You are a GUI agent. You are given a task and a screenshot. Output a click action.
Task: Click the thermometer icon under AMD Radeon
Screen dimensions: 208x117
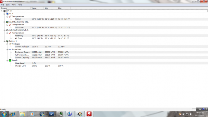pos(10,25)
